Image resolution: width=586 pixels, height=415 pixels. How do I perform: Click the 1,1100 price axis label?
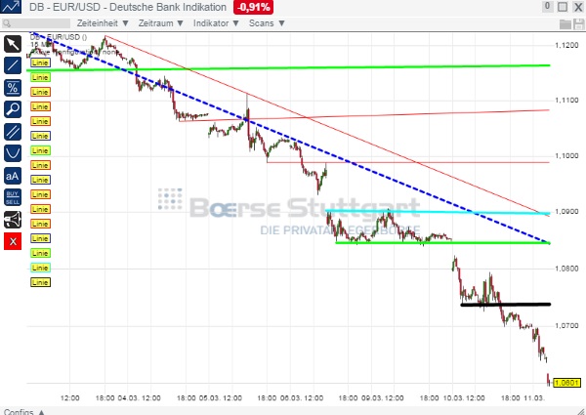pyautogui.click(x=566, y=101)
